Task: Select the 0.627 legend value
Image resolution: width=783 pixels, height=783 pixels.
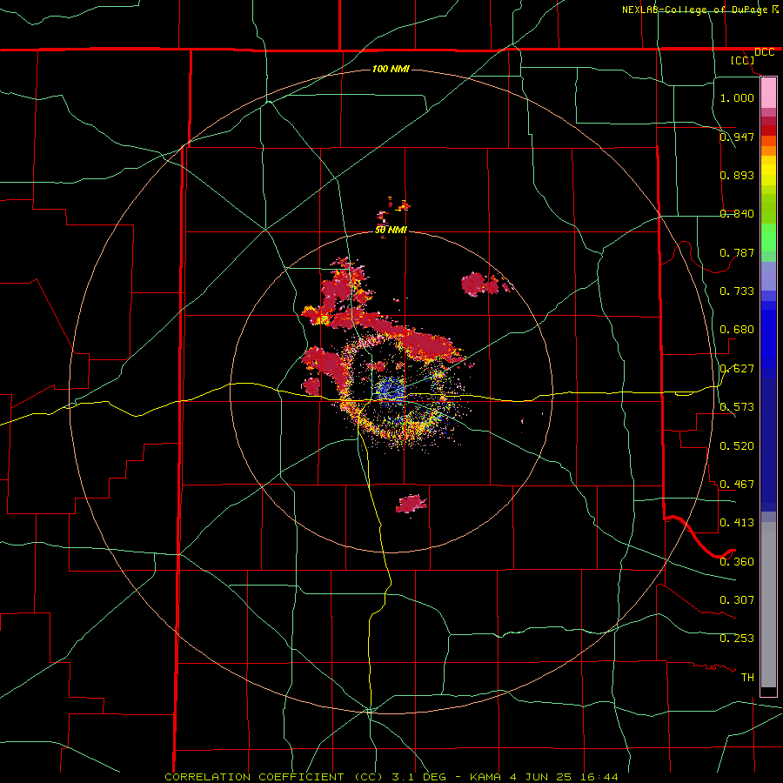Action: point(737,369)
